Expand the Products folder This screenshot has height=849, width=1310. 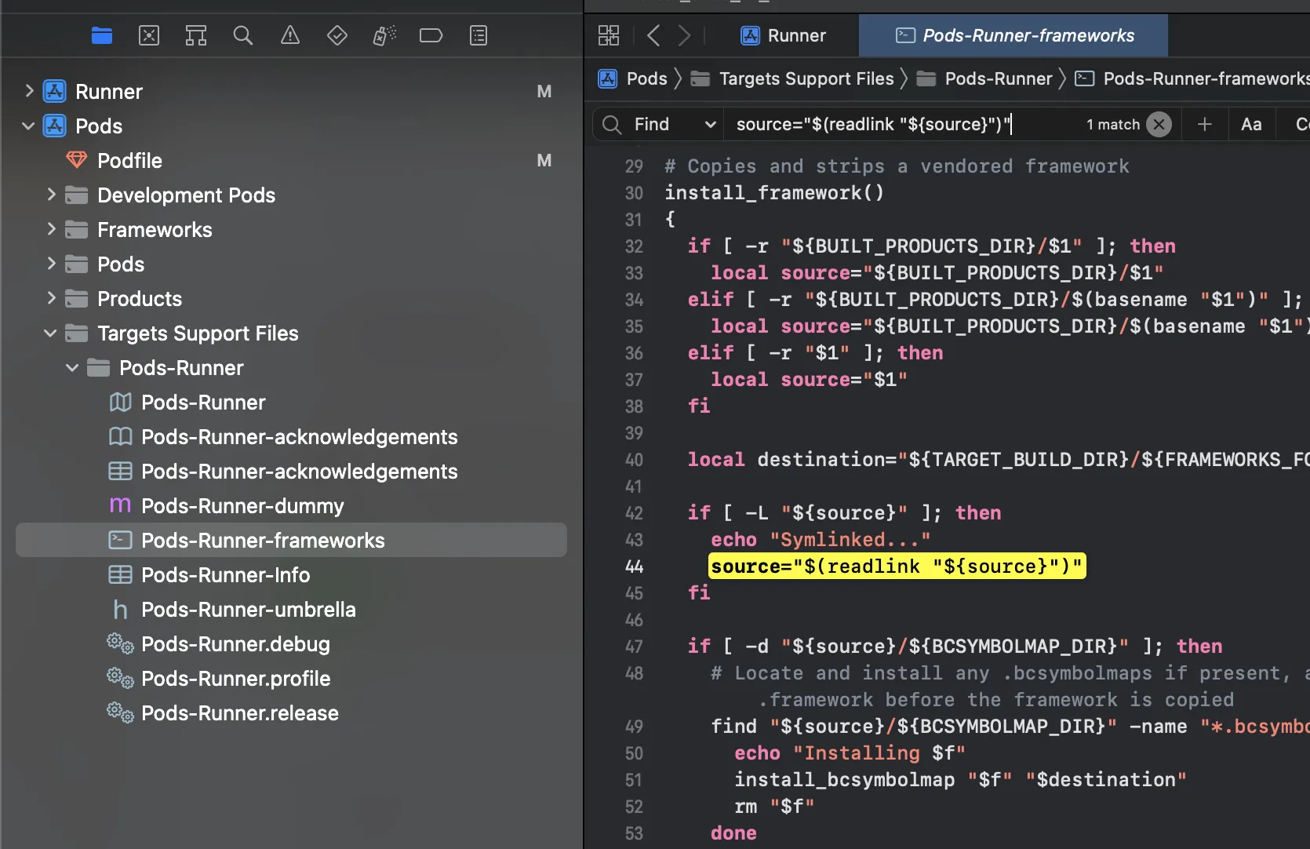click(x=51, y=298)
